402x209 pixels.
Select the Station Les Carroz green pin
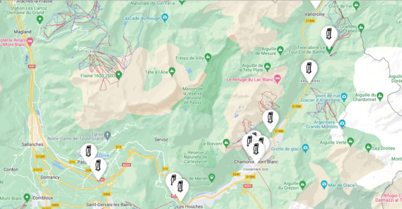[x=40, y=20]
